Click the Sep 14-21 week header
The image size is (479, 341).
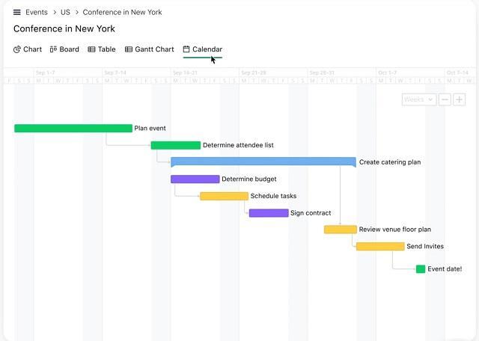point(185,73)
